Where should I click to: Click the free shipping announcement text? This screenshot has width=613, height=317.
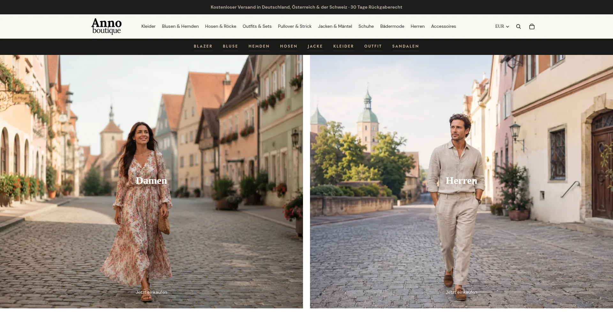306,7
